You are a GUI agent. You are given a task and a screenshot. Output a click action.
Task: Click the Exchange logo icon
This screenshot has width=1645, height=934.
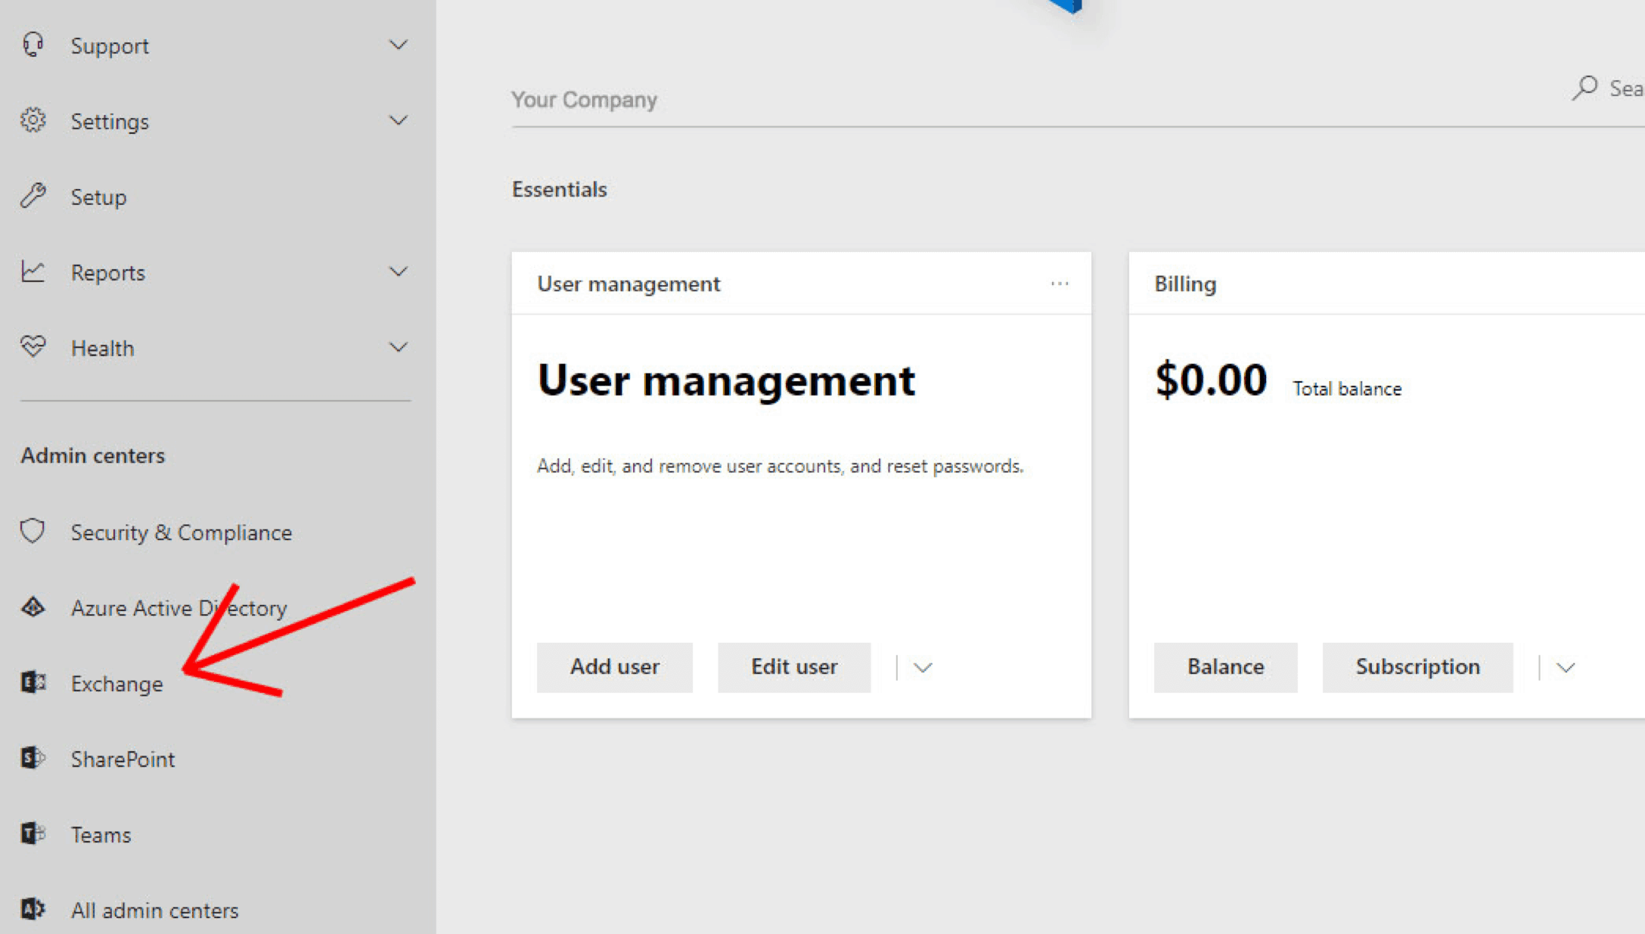tap(33, 682)
